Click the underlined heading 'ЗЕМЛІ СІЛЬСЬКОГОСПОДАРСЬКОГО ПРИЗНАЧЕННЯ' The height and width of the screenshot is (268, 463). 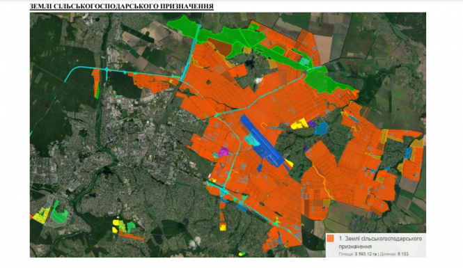point(122,6)
